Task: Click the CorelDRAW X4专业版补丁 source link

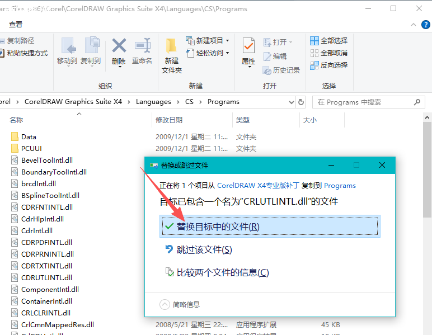Action: (258, 186)
